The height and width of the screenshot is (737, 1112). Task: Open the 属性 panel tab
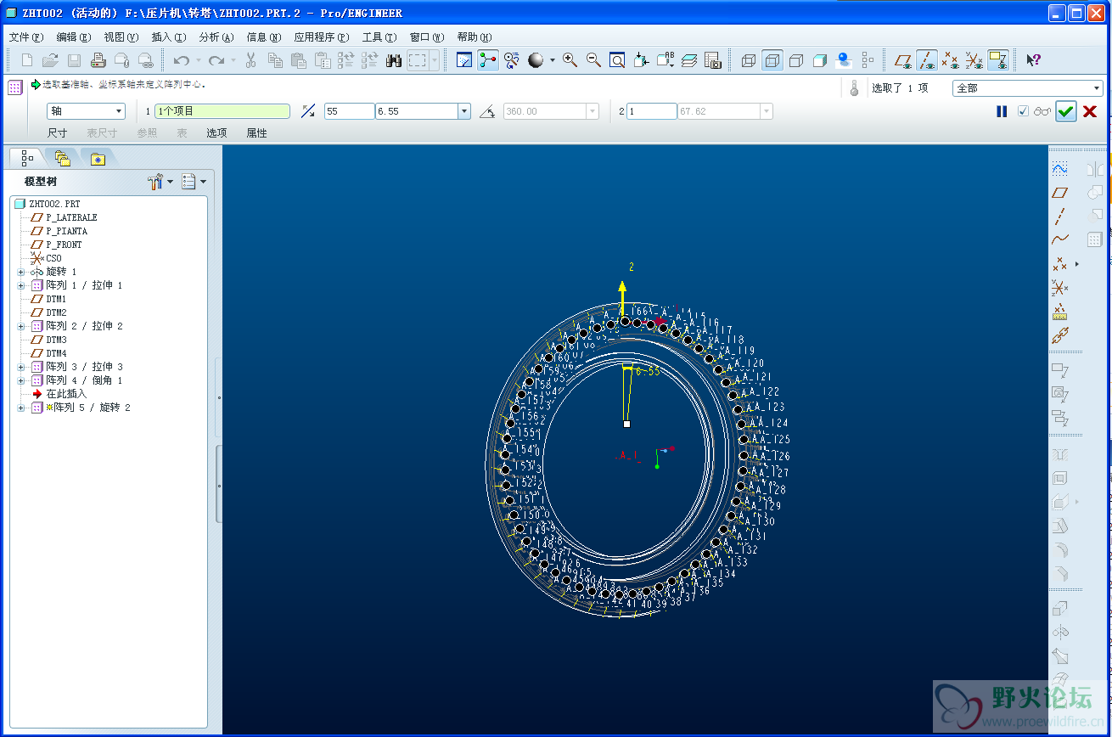(x=256, y=133)
